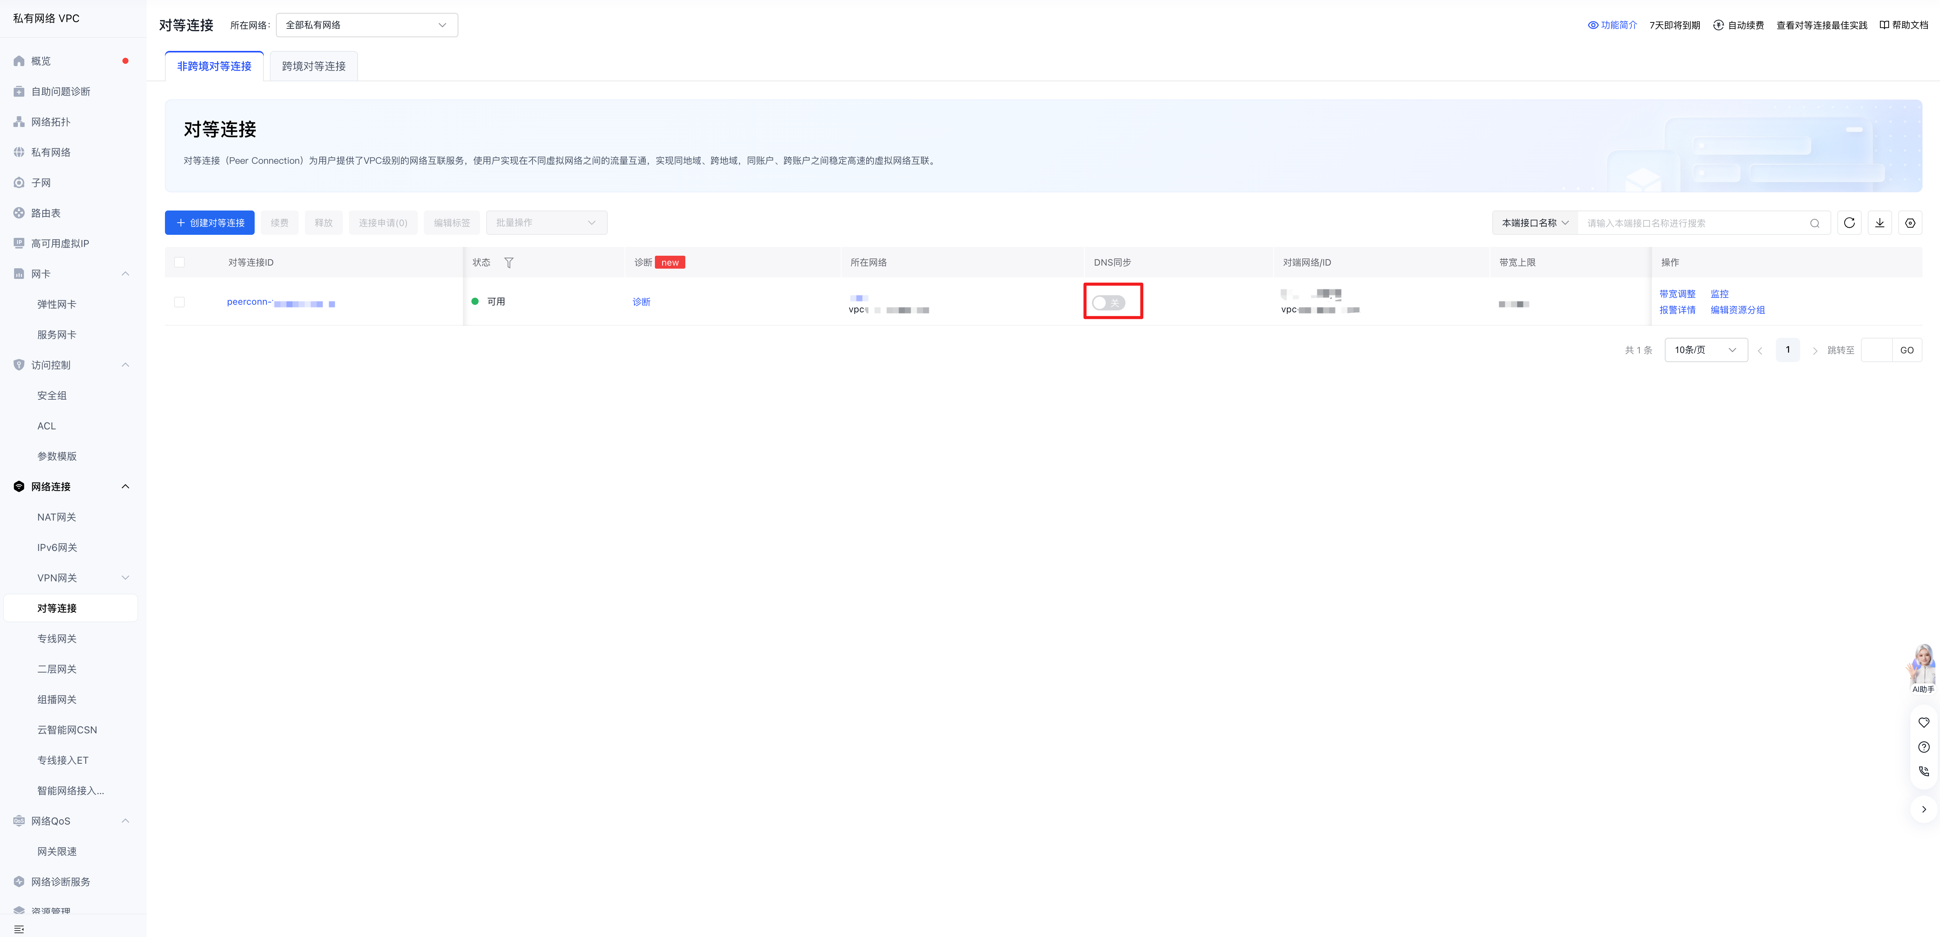This screenshot has height=937, width=1940.
Task: Open the table column settings gear
Action: (1910, 223)
